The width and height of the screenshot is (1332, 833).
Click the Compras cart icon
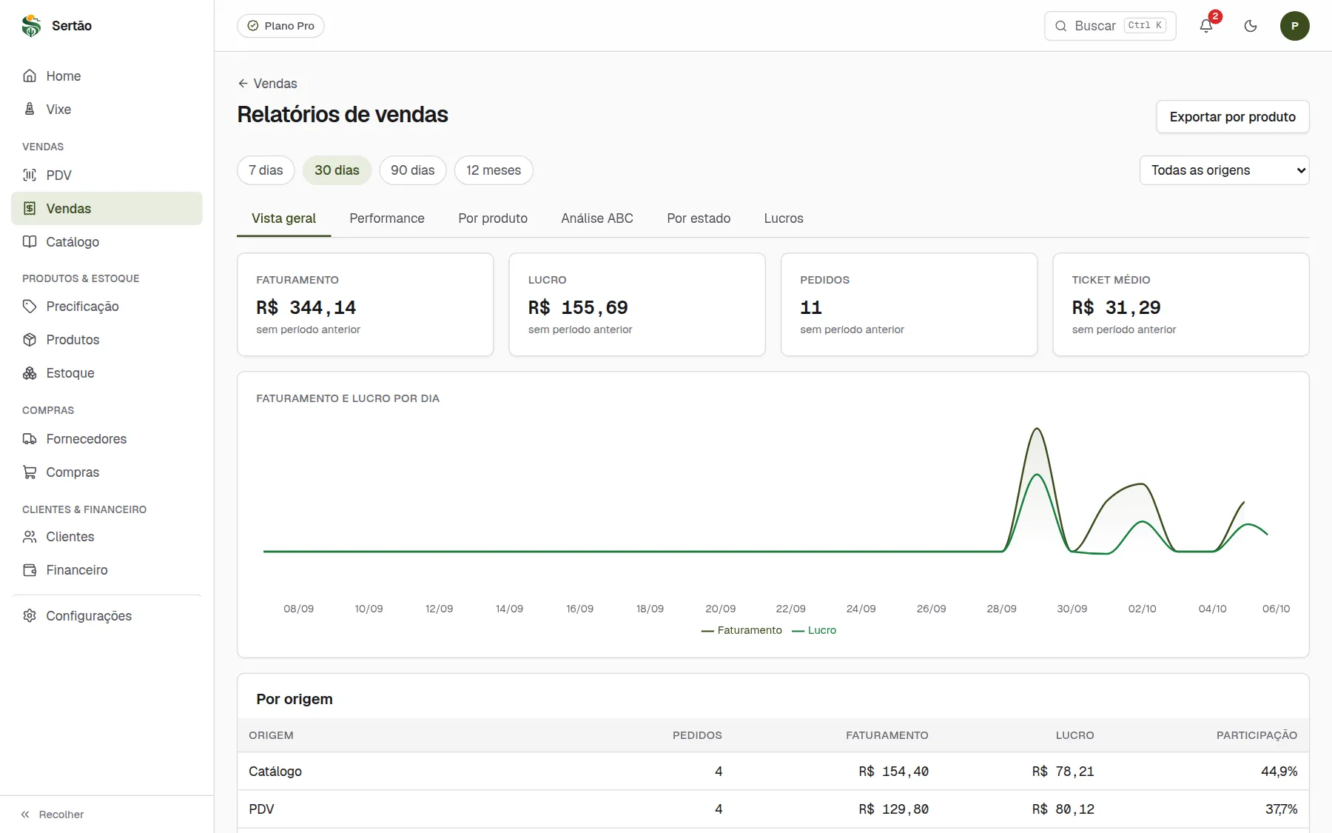[30, 472]
